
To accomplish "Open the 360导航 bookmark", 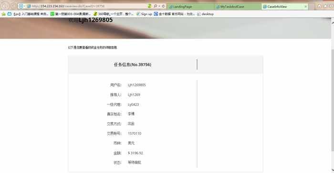I will point(114,14).
